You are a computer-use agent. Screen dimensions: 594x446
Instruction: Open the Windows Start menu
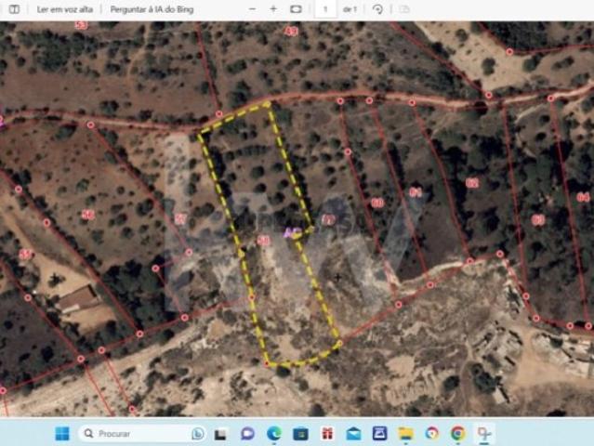pos(61,433)
